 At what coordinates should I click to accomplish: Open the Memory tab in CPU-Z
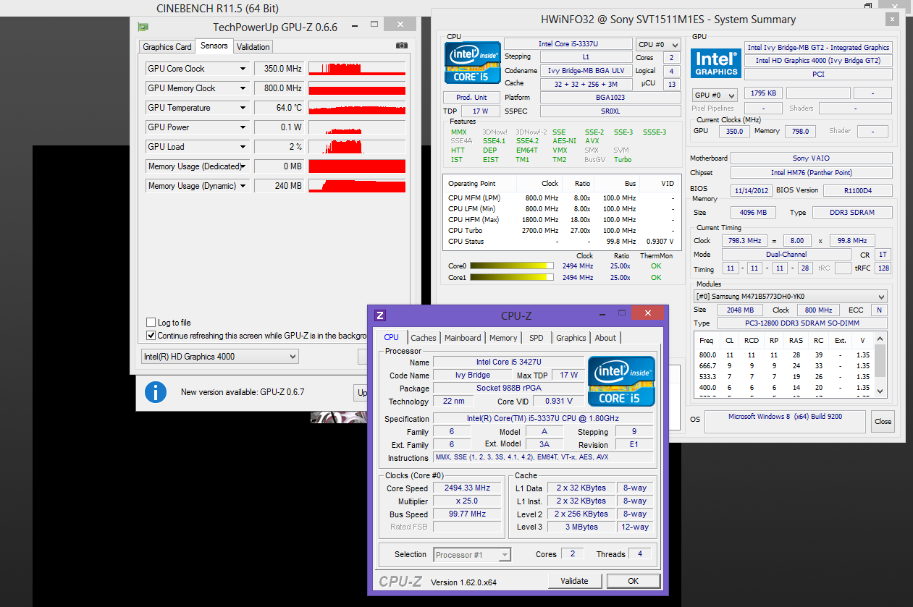point(503,338)
